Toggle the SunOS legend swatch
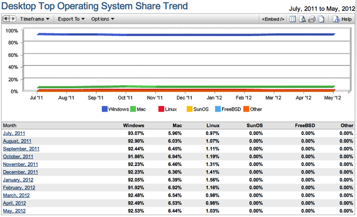357x217 pixels. point(189,109)
